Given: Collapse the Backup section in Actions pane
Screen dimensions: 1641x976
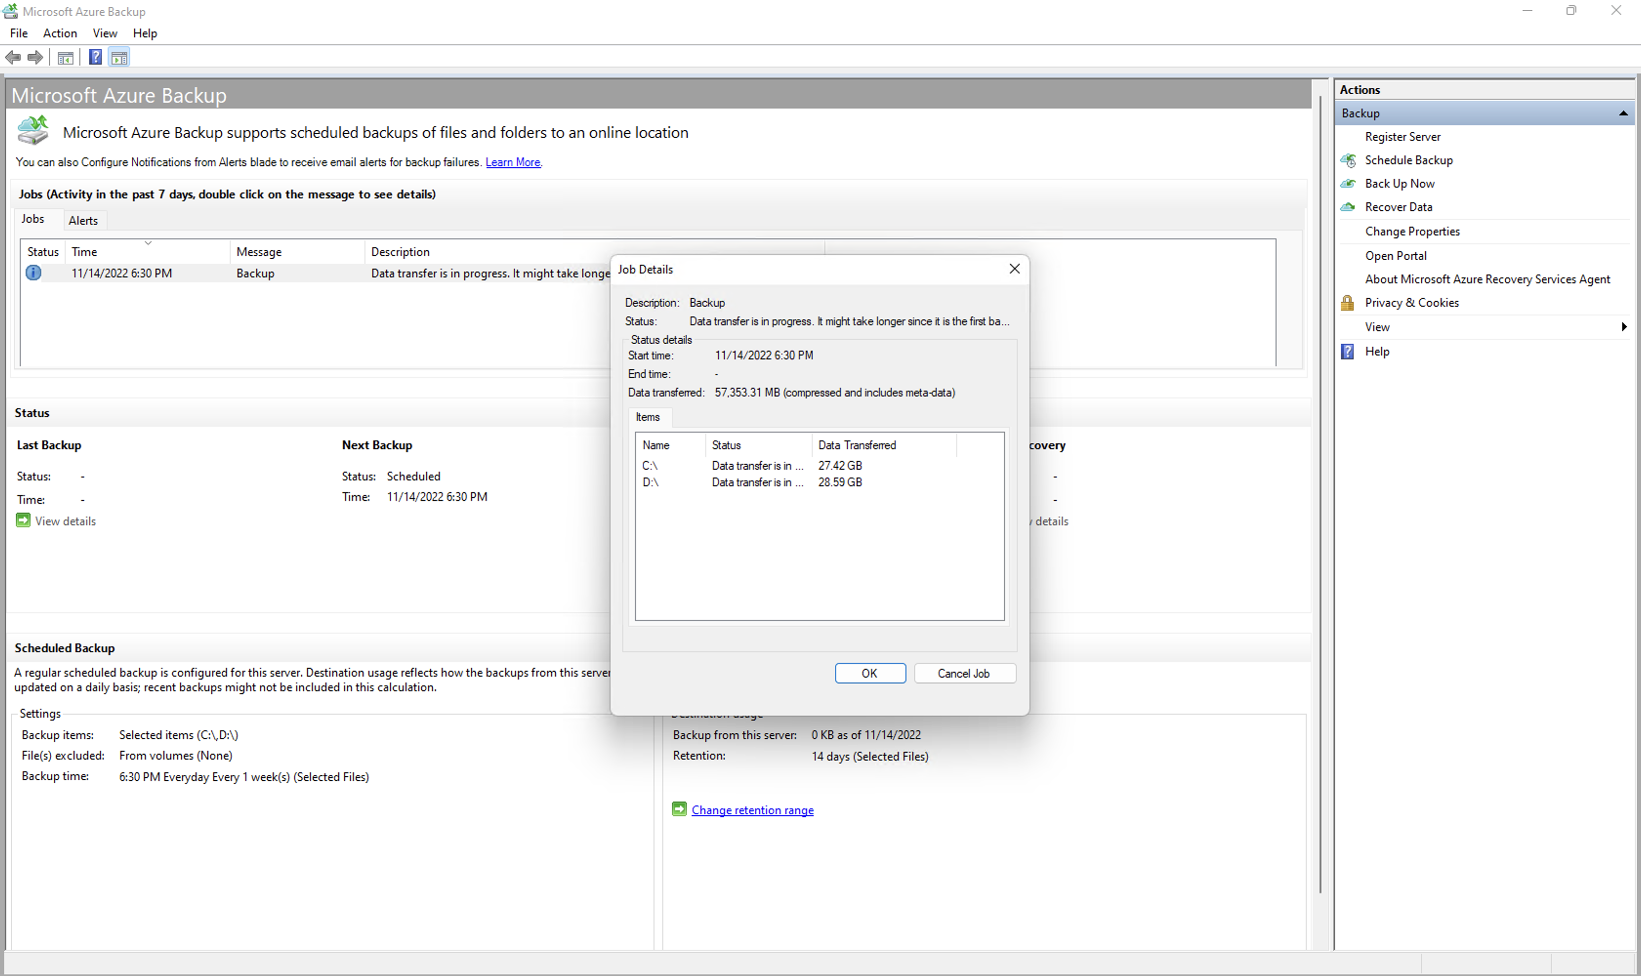Looking at the screenshot, I should [1623, 114].
